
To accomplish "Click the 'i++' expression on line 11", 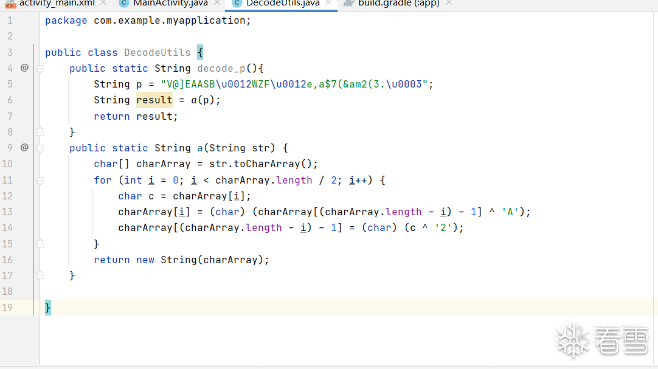I will [x=358, y=181].
